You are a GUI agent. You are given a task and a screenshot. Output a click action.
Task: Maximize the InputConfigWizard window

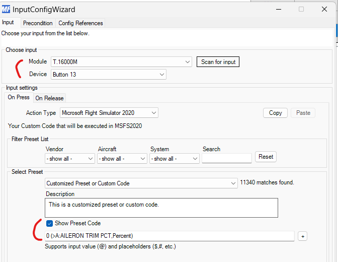pyautogui.click(x=301, y=9)
